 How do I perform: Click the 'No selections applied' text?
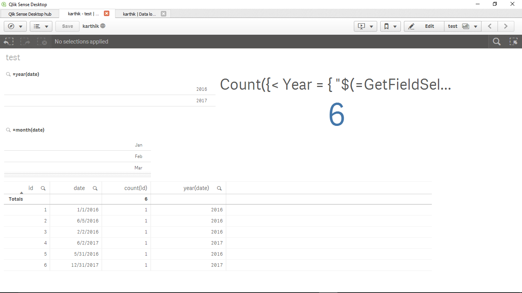click(x=81, y=42)
